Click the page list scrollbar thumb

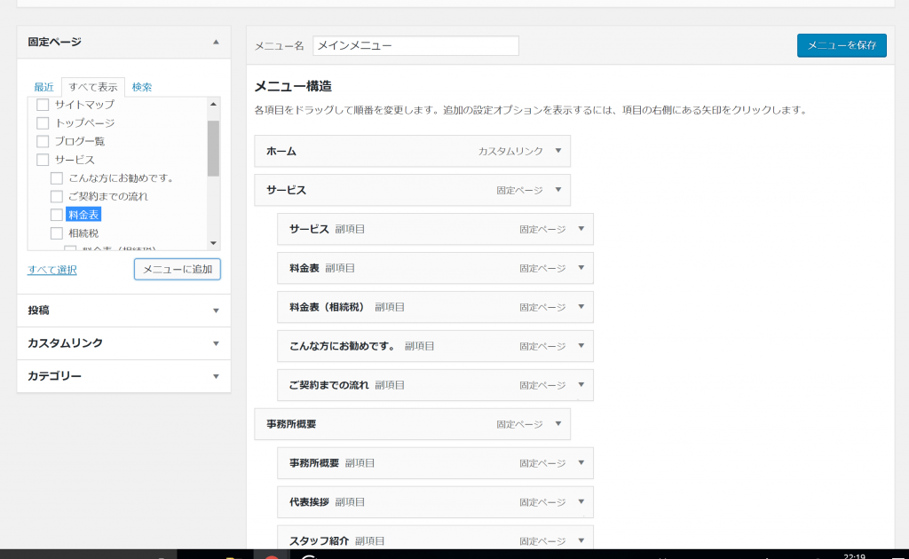213,148
